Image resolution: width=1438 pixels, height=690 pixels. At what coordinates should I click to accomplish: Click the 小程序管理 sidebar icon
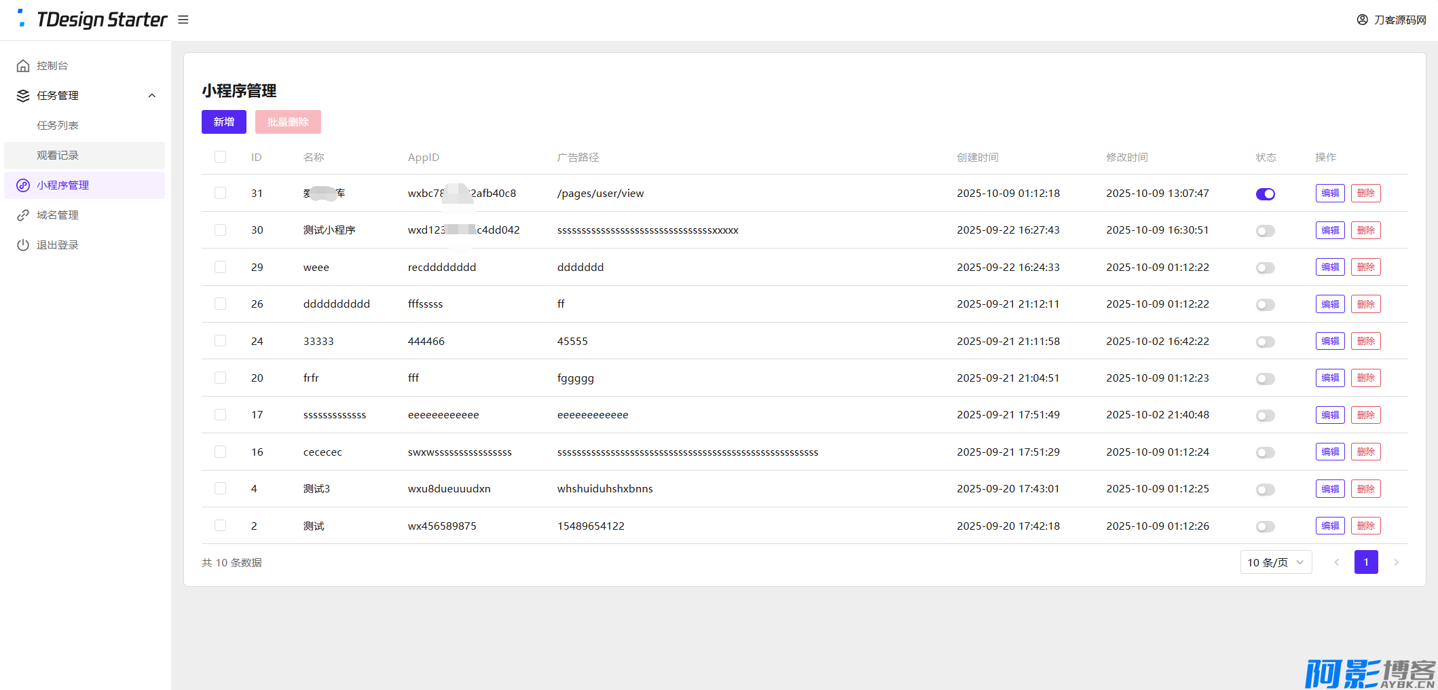click(23, 185)
